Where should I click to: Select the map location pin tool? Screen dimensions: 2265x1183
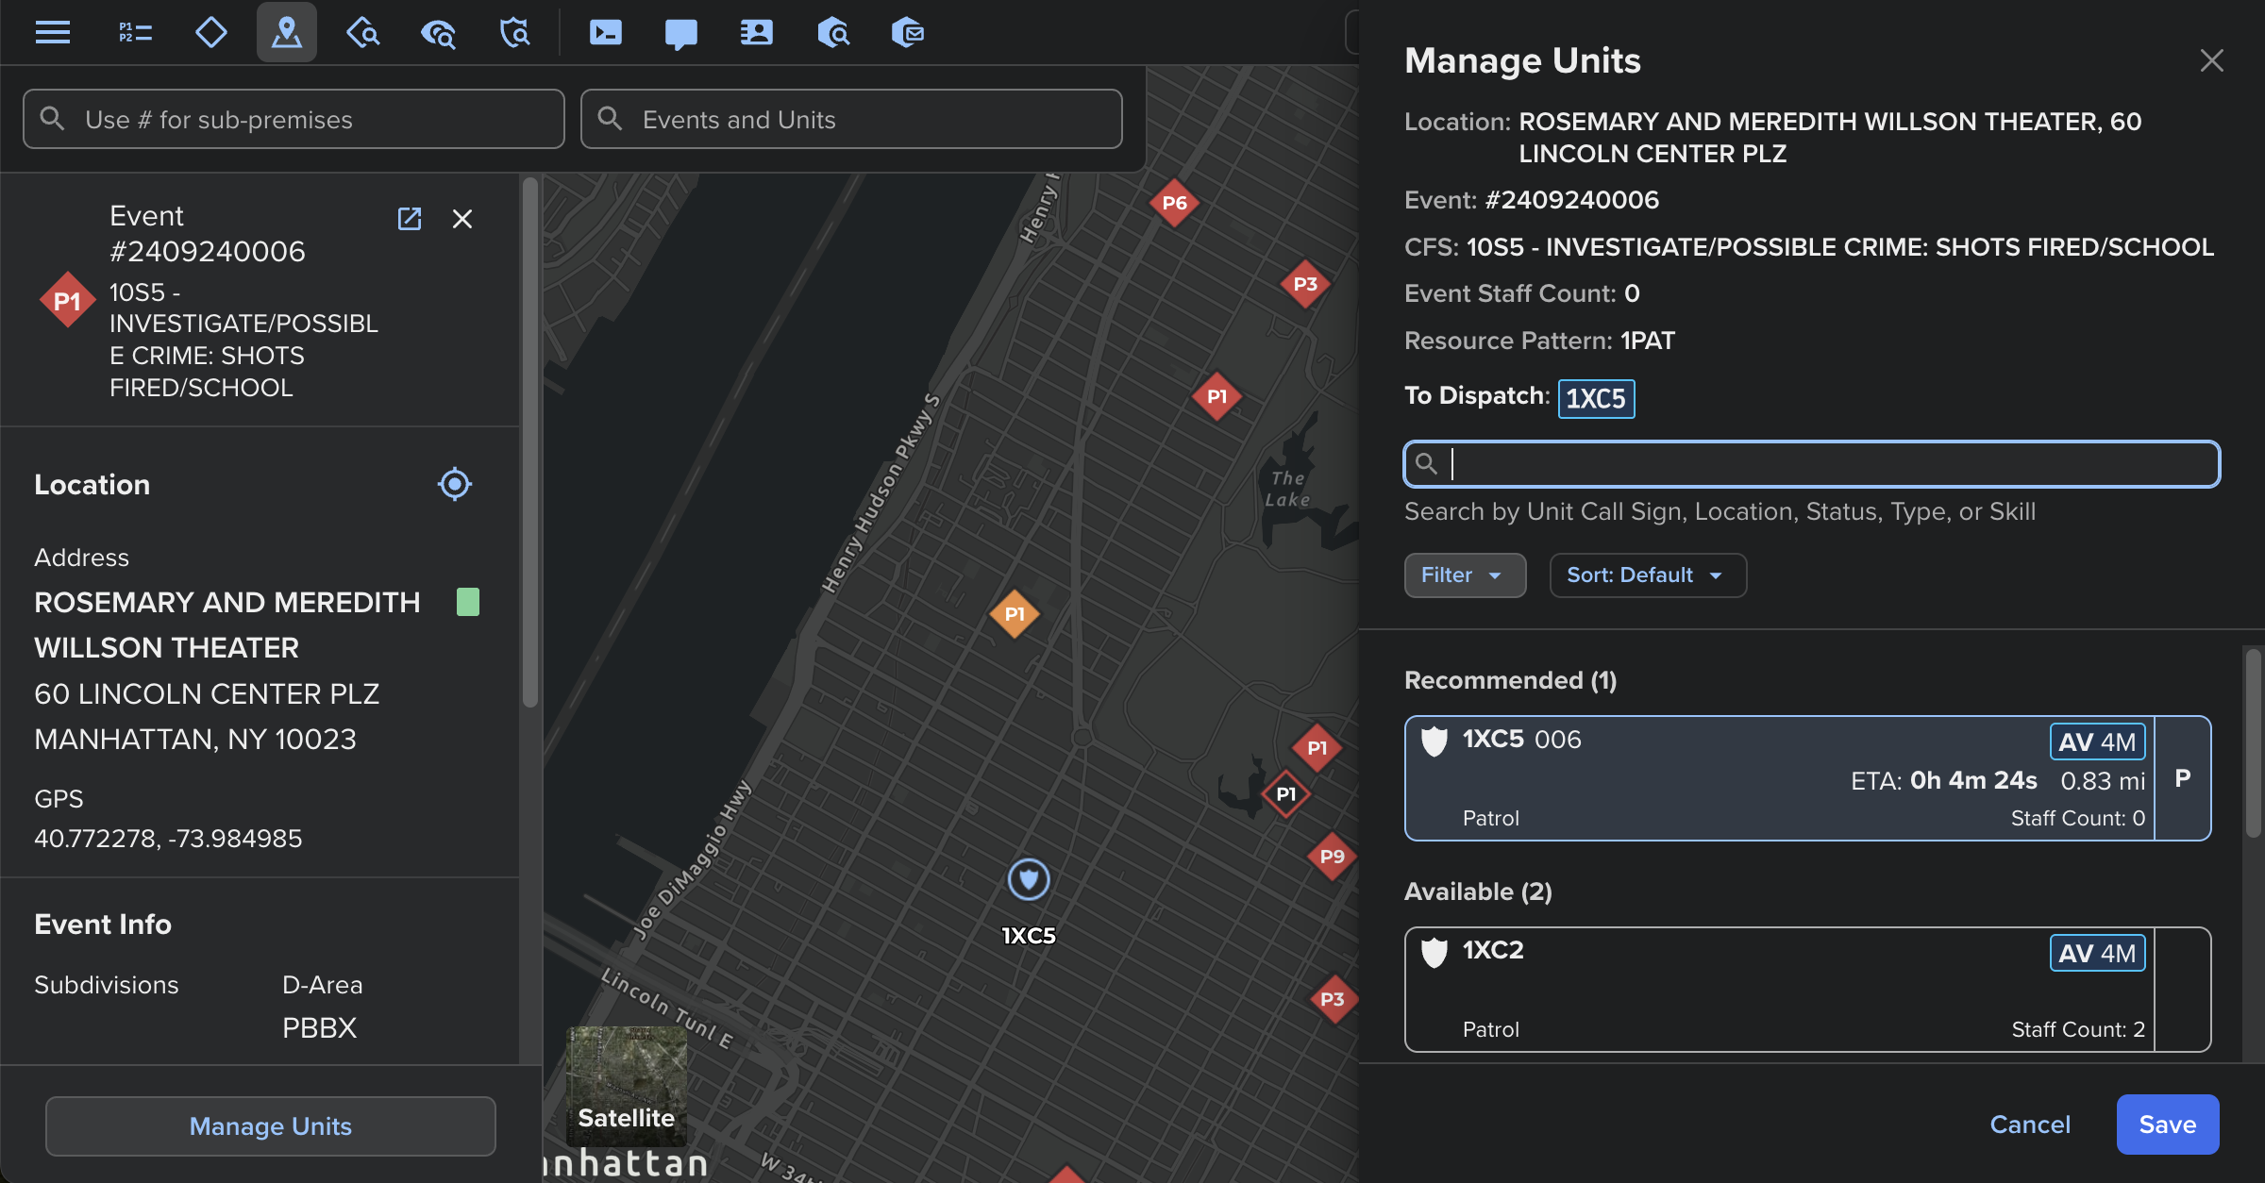tap(286, 33)
